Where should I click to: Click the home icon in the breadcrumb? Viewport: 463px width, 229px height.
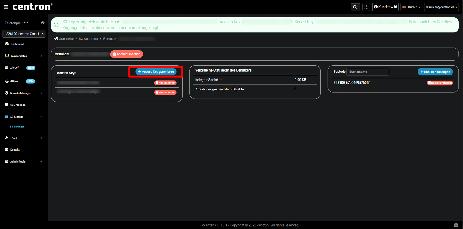(x=56, y=38)
